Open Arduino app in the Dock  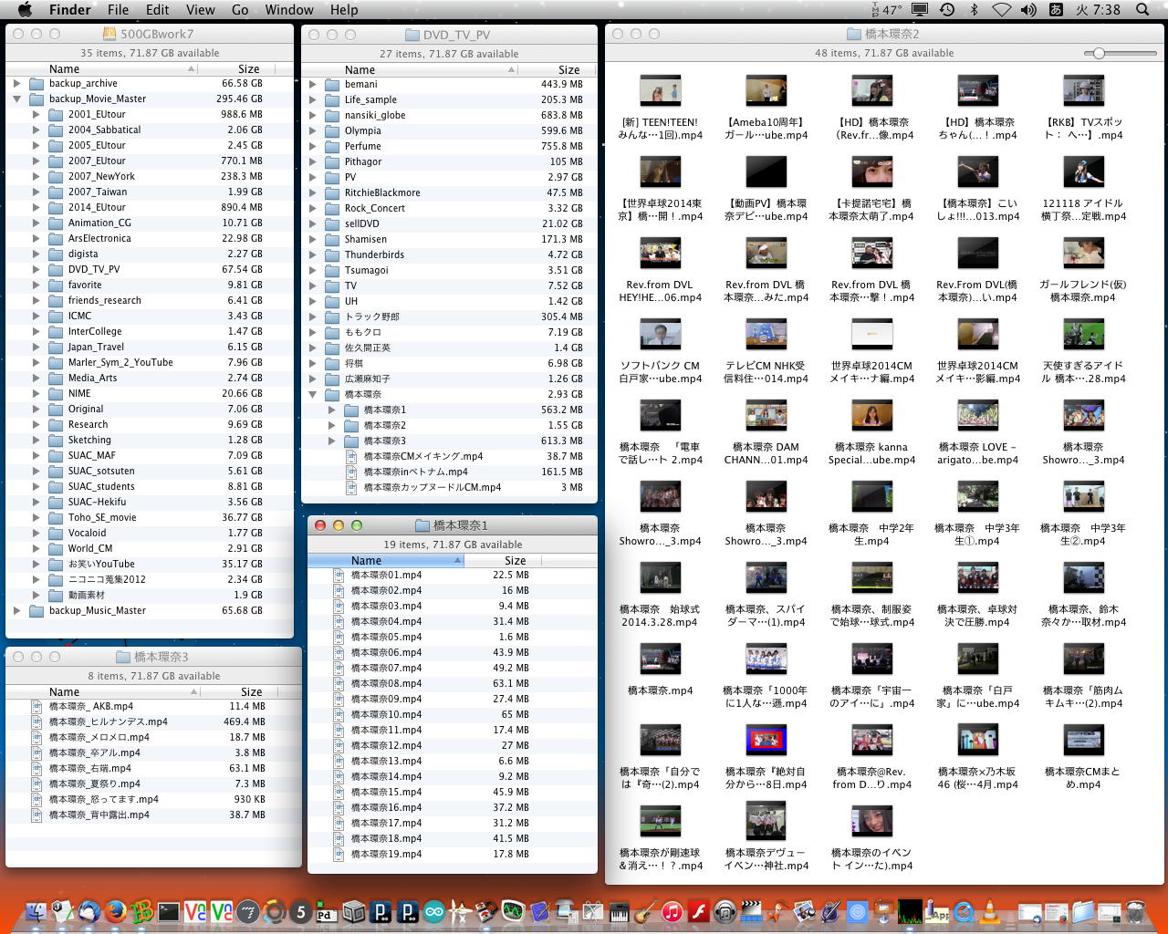(x=434, y=911)
